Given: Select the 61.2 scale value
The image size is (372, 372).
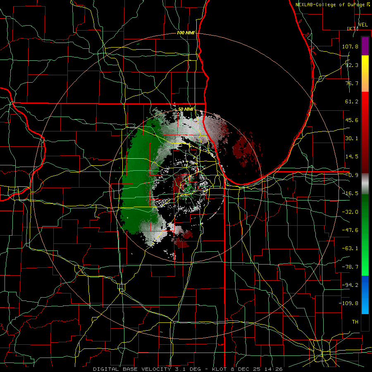Looking at the screenshot, I should click(x=352, y=102).
